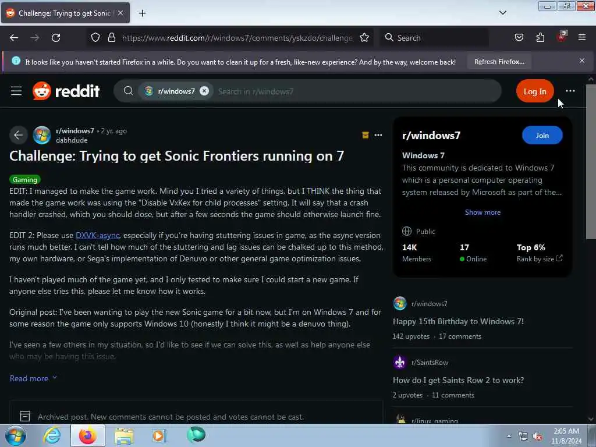This screenshot has width=596, height=447.
Task: Open Windows Media Player taskbar icon
Action: click(159, 436)
